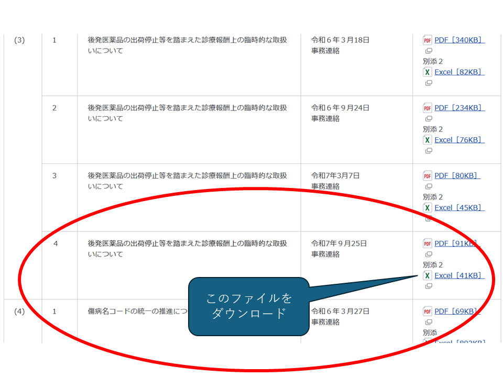
Task: Click the PDF icon beside the 80KB file
Action: (x=427, y=176)
